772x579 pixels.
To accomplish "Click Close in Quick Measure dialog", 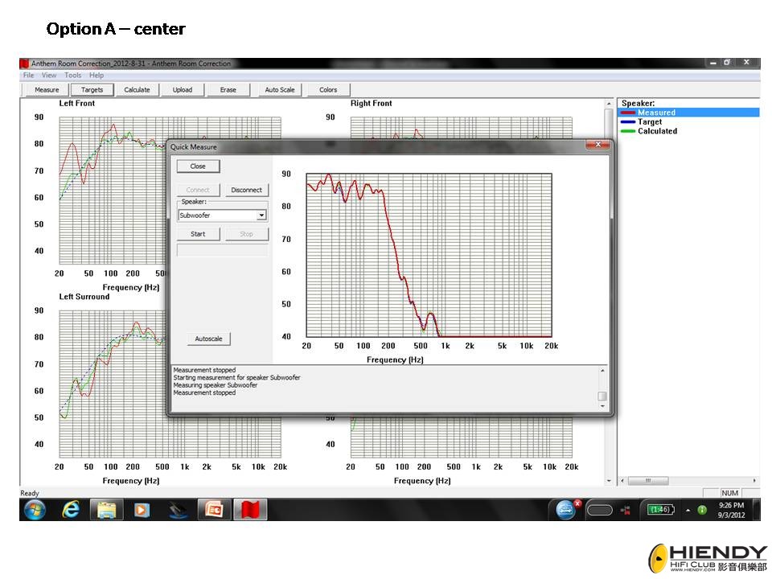I will pos(198,166).
